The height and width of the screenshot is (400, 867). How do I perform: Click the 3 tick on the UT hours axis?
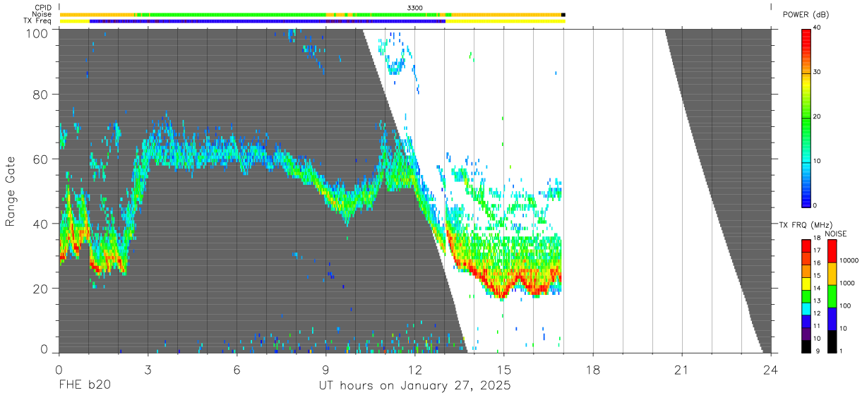click(x=148, y=369)
